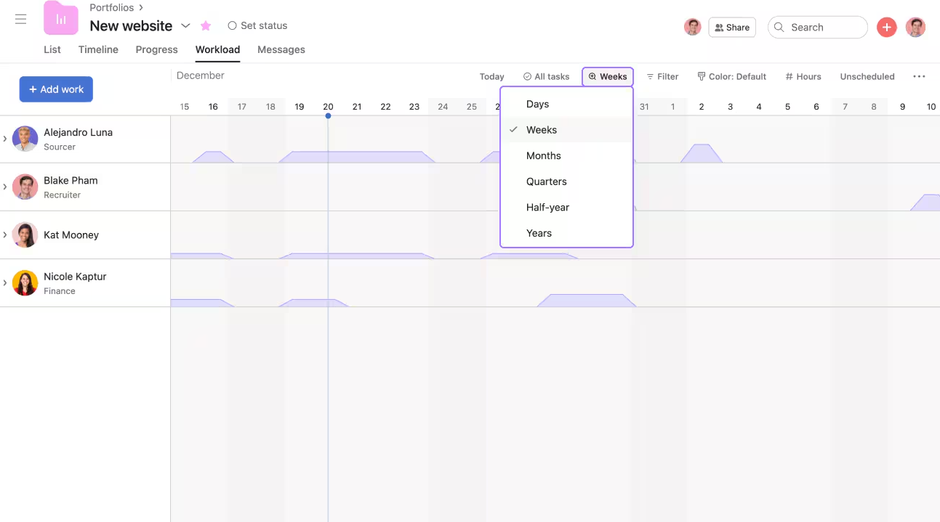Jump to Today on the timeline
The height and width of the screenshot is (522, 940).
coord(491,76)
